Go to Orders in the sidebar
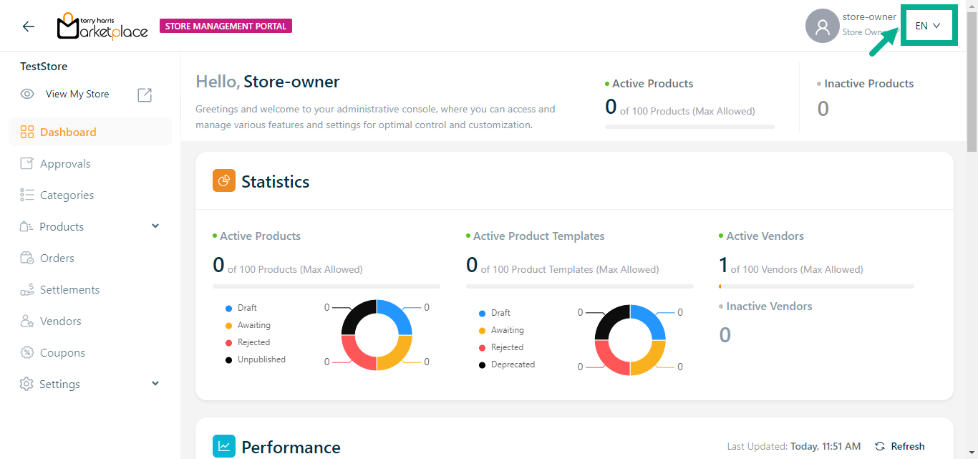Image resolution: width=978 pixels, height=459 pixels. [57, 258]
